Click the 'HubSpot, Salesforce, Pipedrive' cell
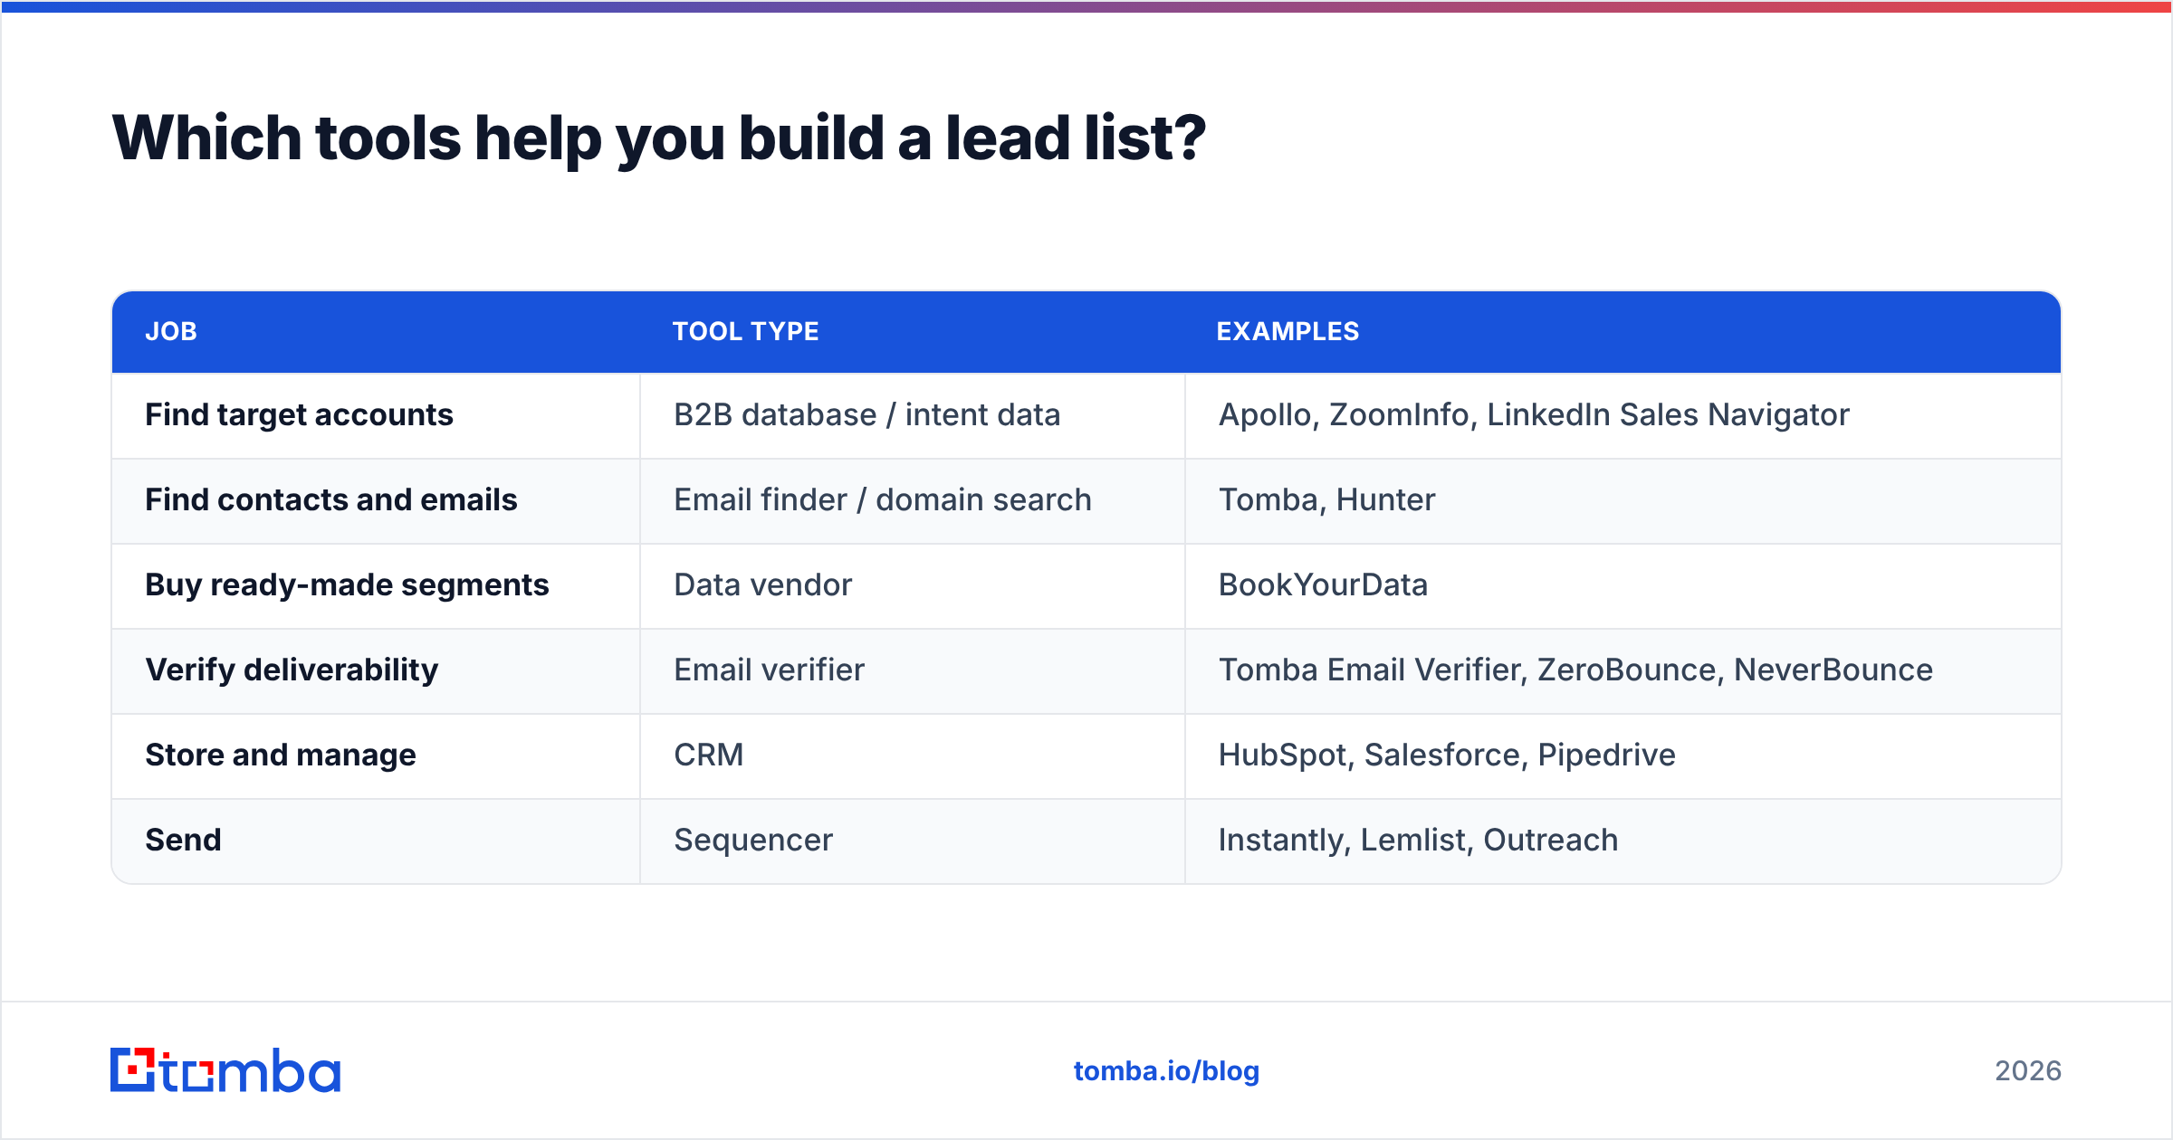Screen dimensions: 2173x1140 (1623, 755)
